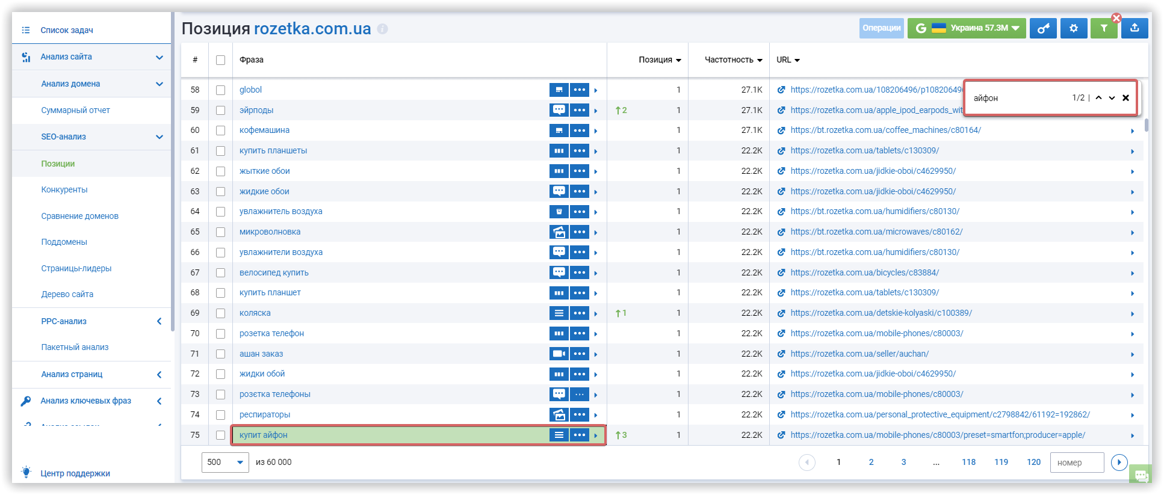Go to the next results page arrow
Screen dimensions: 1164x495
(1119, 463)
